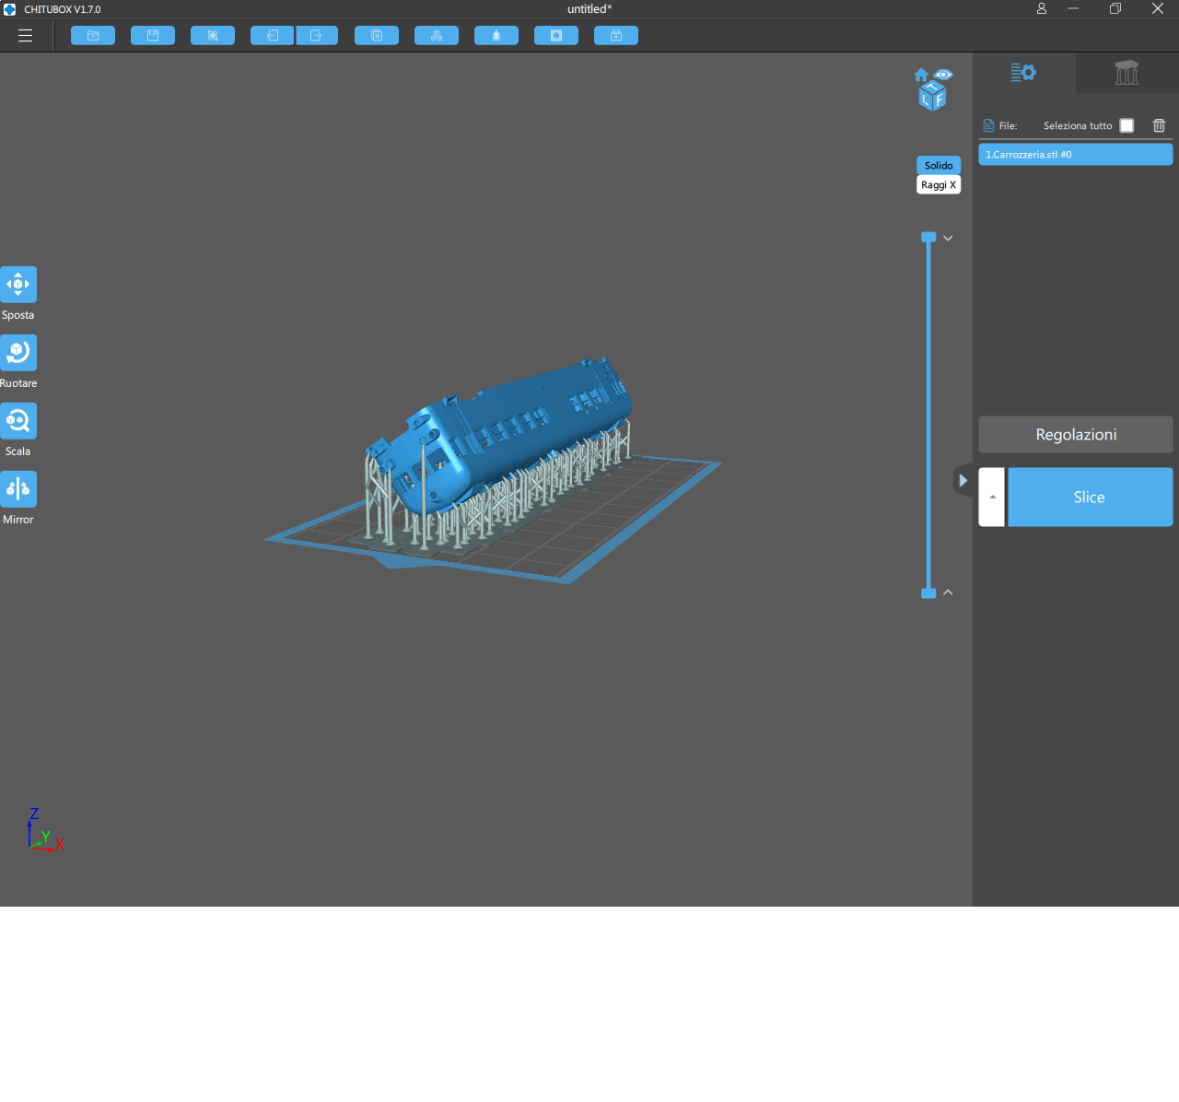Delete selected file with trash icon
Screen dimensions: 1179x1102
[x=1159, y=125]
